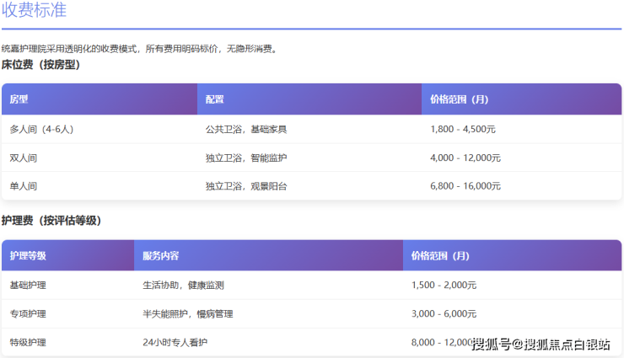The image size is (624, 358).
Task: Select the 基础护理 row cell
Action: pos(28,286)
